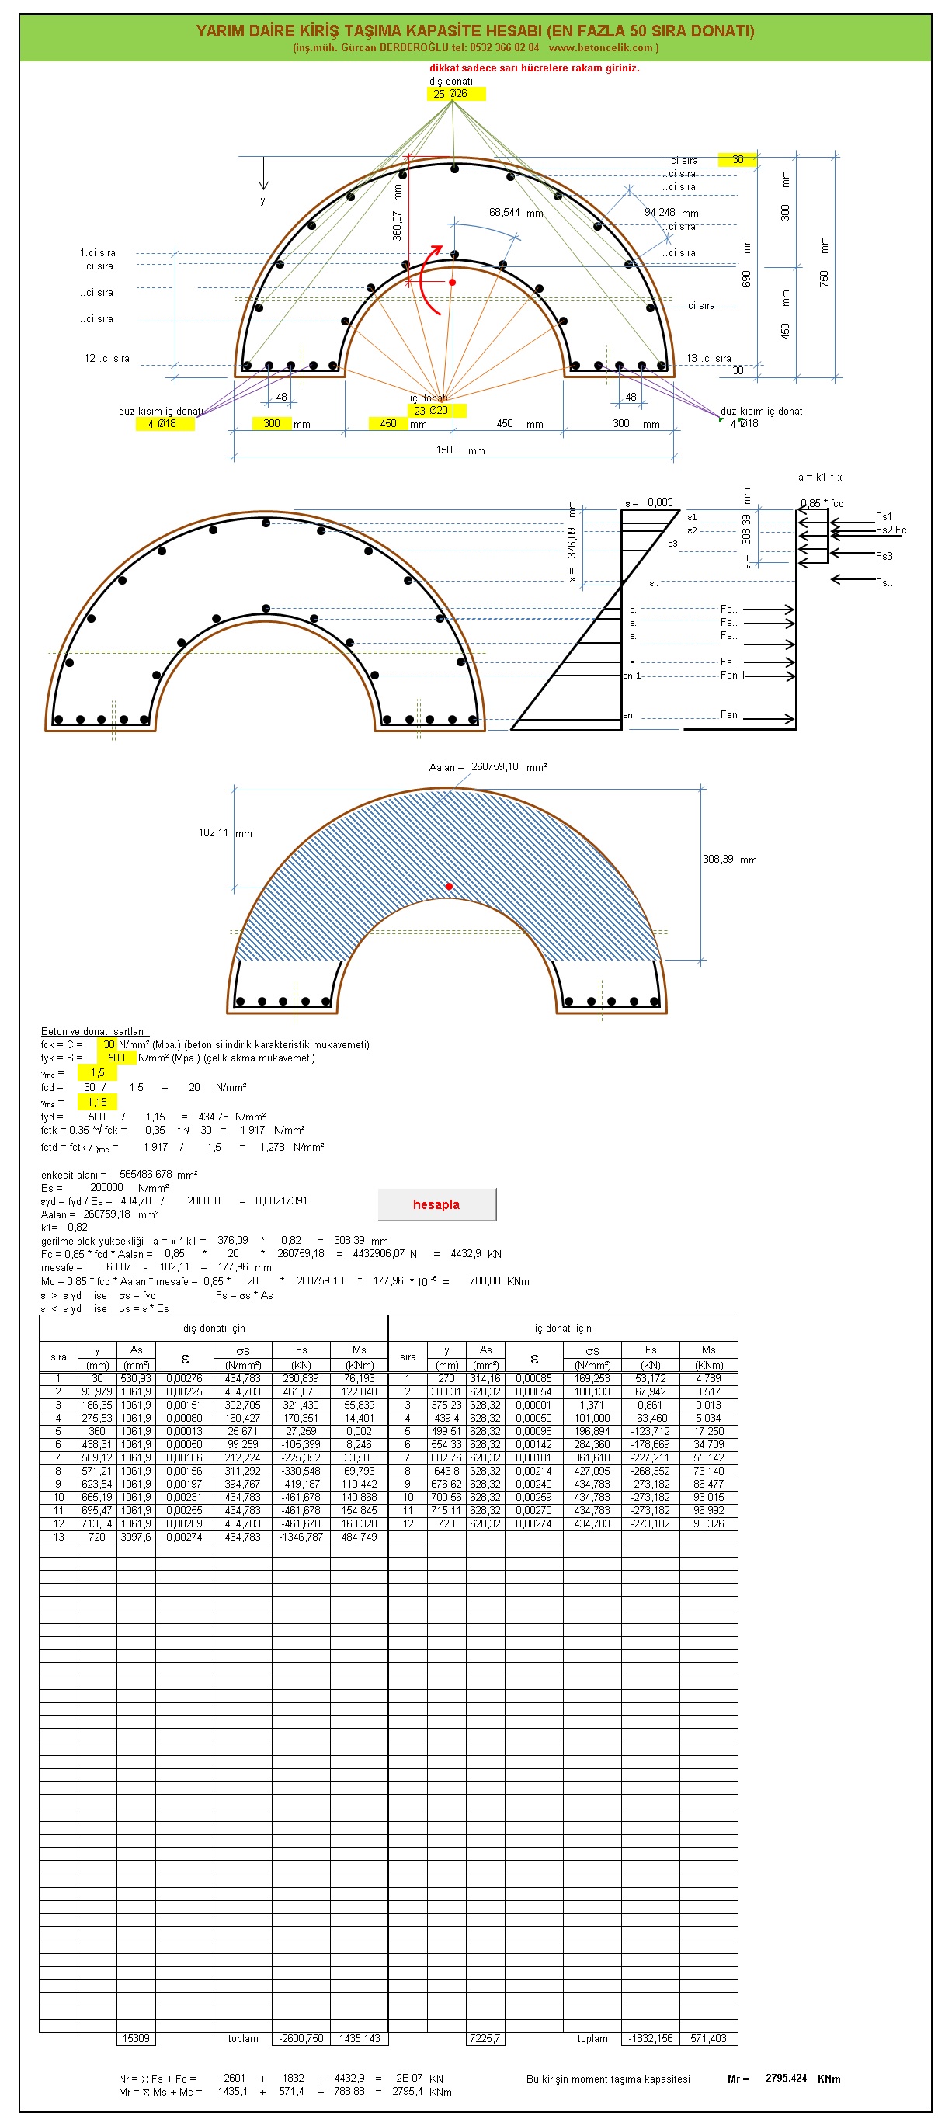This screenshot has height=2126, width=952.
Task: Click the yellow 1.ci sıra cover cell 30
Action: (738, 159)
